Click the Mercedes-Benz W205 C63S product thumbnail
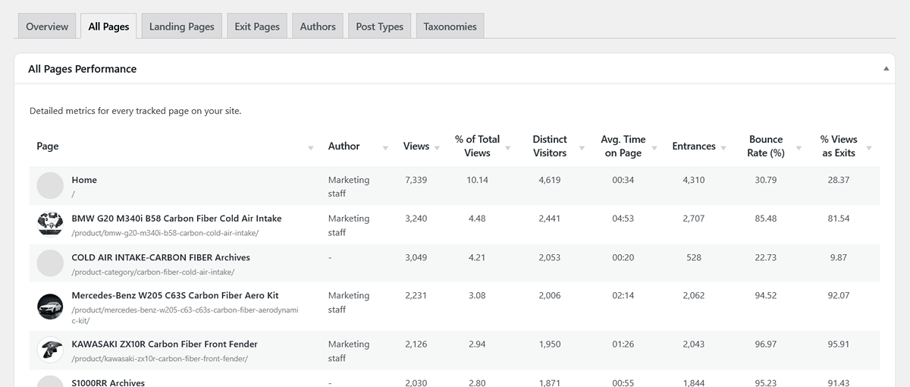The image size is (910, 387). [50, 307]
